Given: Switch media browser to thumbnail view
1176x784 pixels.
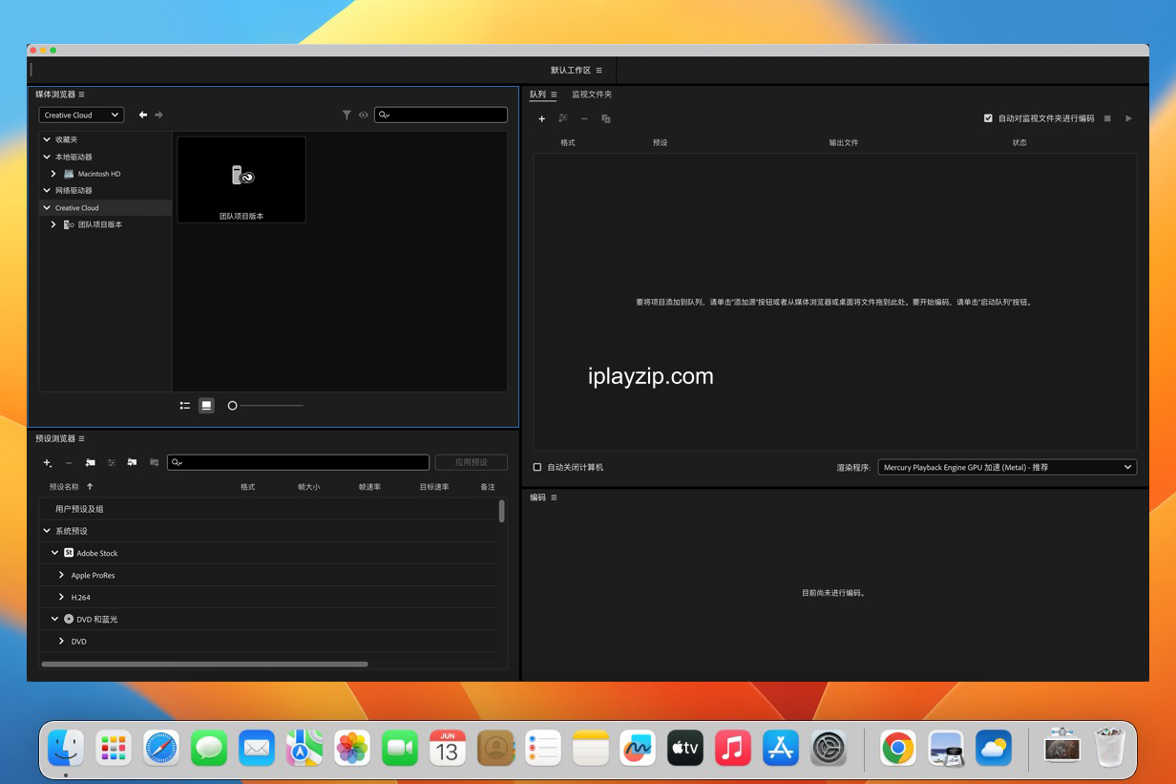Looking at the screenshot, I should [206, 406].
